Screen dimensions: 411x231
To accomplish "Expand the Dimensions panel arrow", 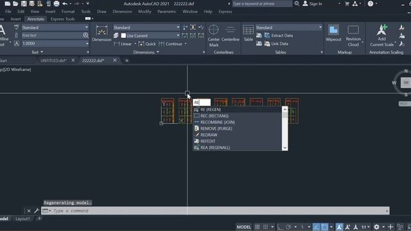I will tap(158, 52).
